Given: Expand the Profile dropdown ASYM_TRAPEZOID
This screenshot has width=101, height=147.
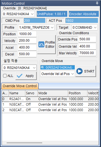Looking at the screenshot, I should click(36, 28).
